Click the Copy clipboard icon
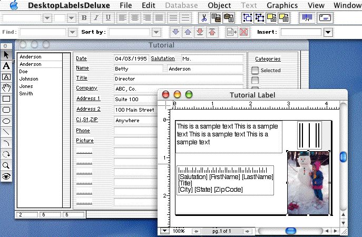 click(216, 18)
